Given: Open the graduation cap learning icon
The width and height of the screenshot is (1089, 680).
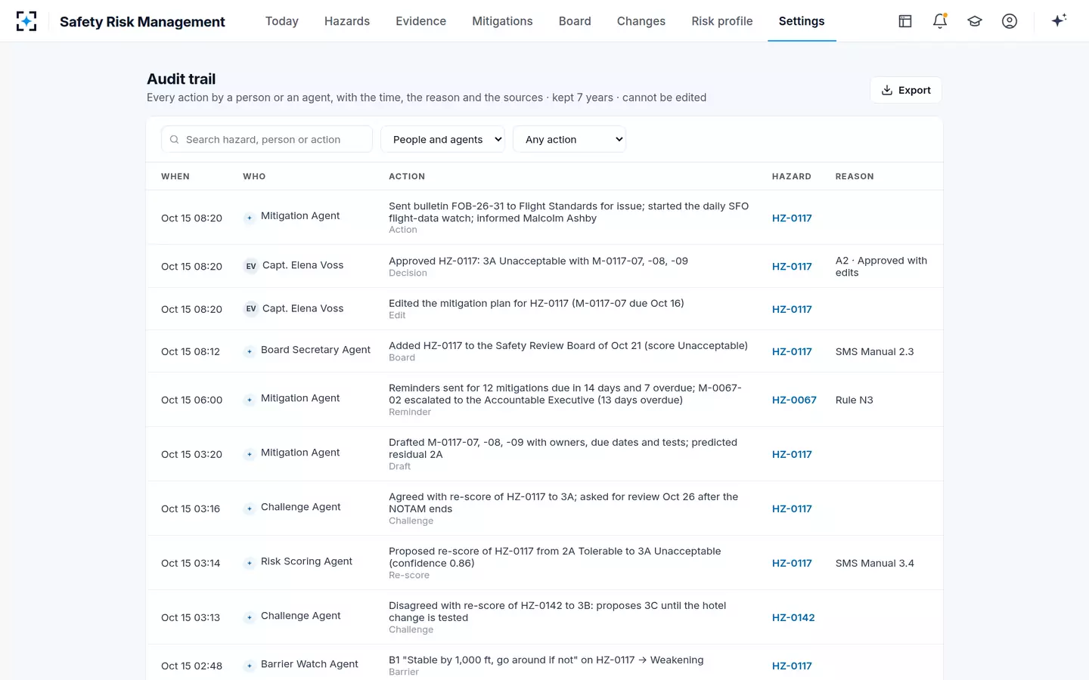Looking at the screenshot, I should tap(975, 21).
